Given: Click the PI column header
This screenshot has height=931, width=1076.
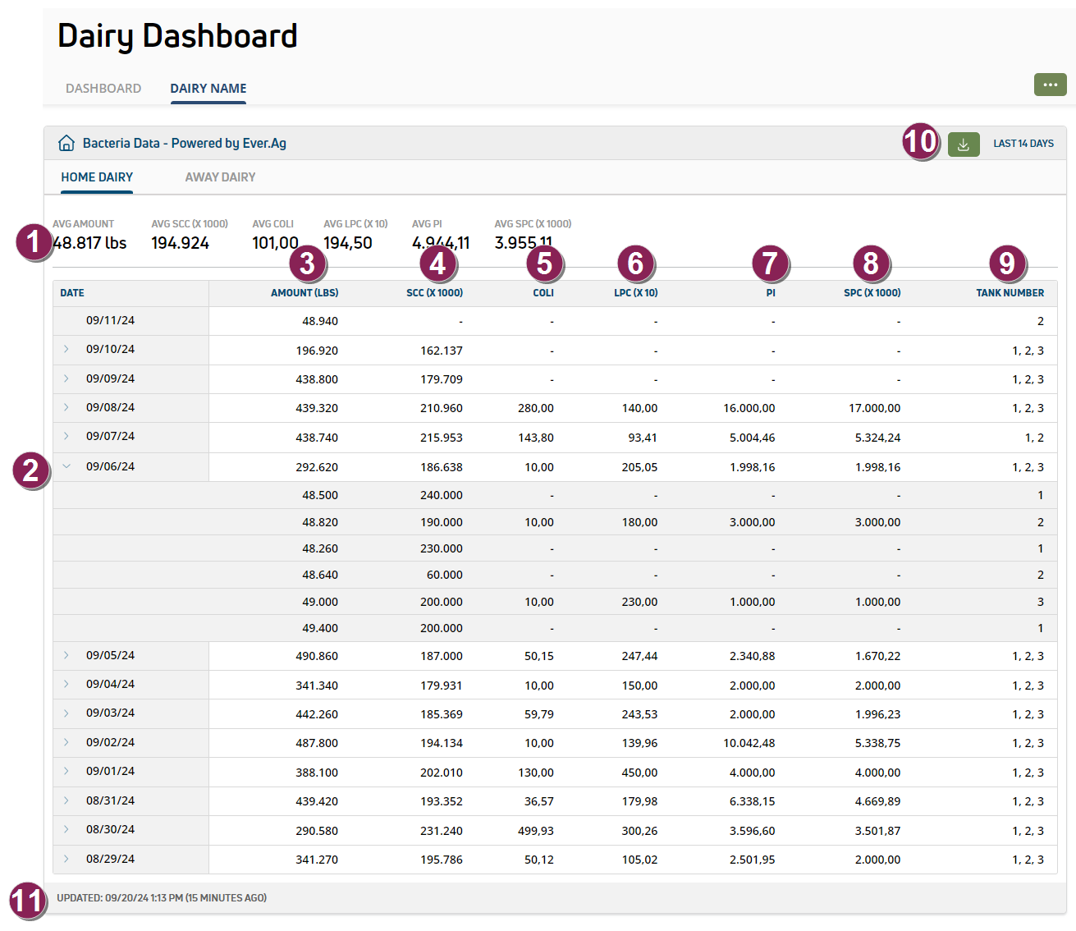Looking at the screenshot, I should click(x=770, y=293).
